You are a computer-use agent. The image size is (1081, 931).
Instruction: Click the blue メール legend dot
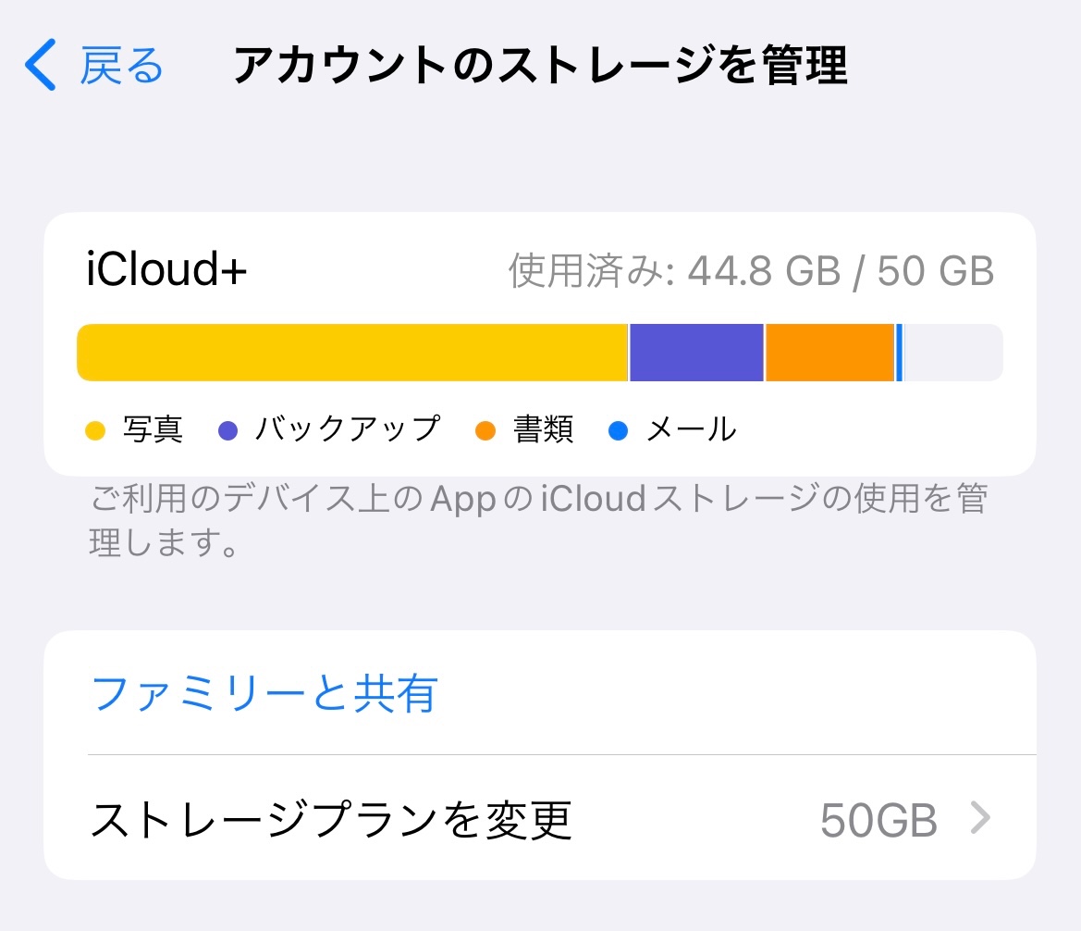click(x=619, y=430)
